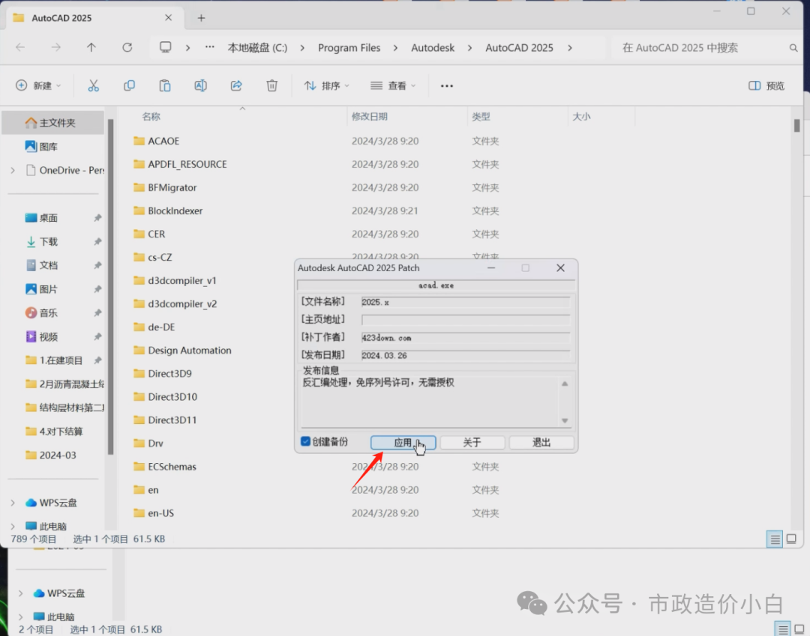
Task: Click the delete trash icon
Action: [x=271, y=85]
